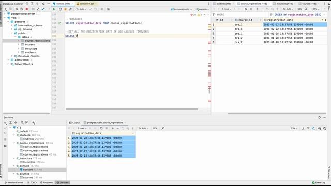Click course_id column header
This screenshot has width=331, height=186.
pyautogui.click(x=248, y=20)
